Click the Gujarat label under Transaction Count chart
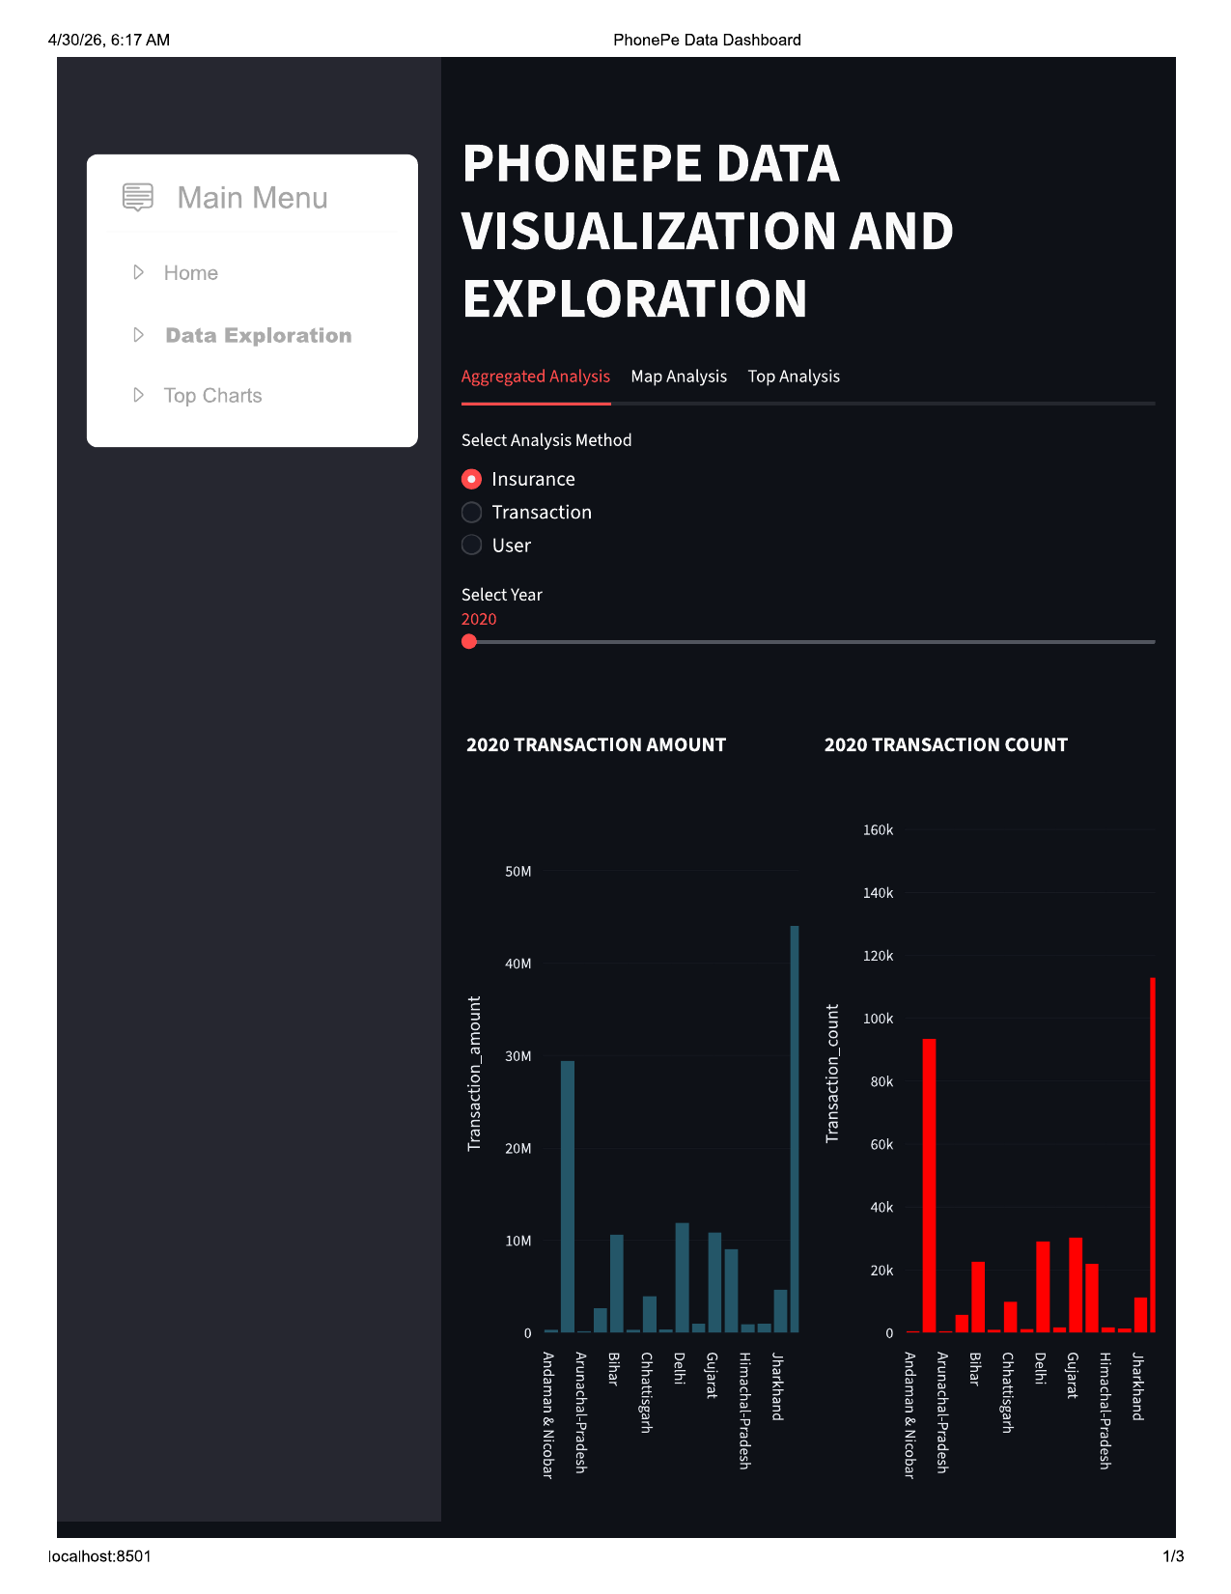Screen dimensions: 1231x1594 [1072, 1375]
